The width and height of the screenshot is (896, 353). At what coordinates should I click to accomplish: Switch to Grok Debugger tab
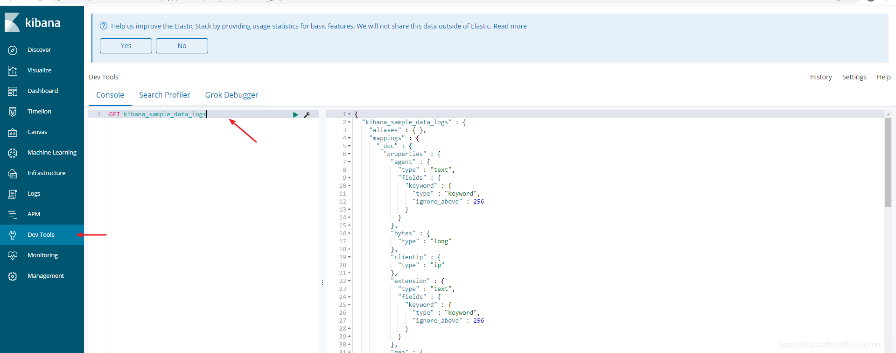point(231,95)
